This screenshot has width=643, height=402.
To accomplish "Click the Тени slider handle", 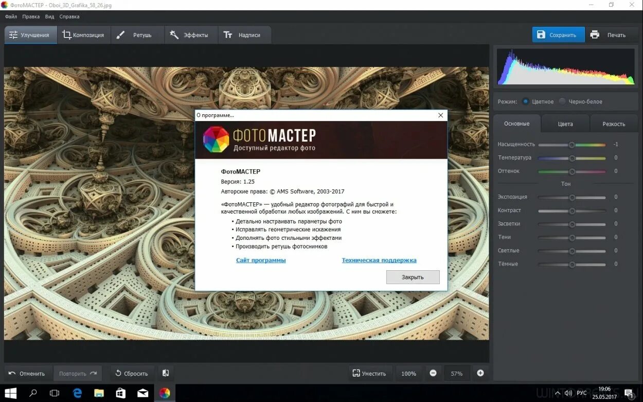I will coord(572,237).
